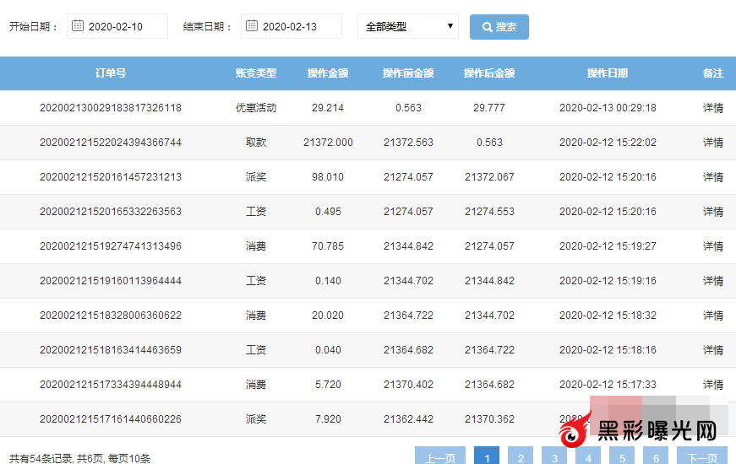This screenshot has height=464, width=736.
Task: Click the 账变类型 column header
Action: point(256,73)
